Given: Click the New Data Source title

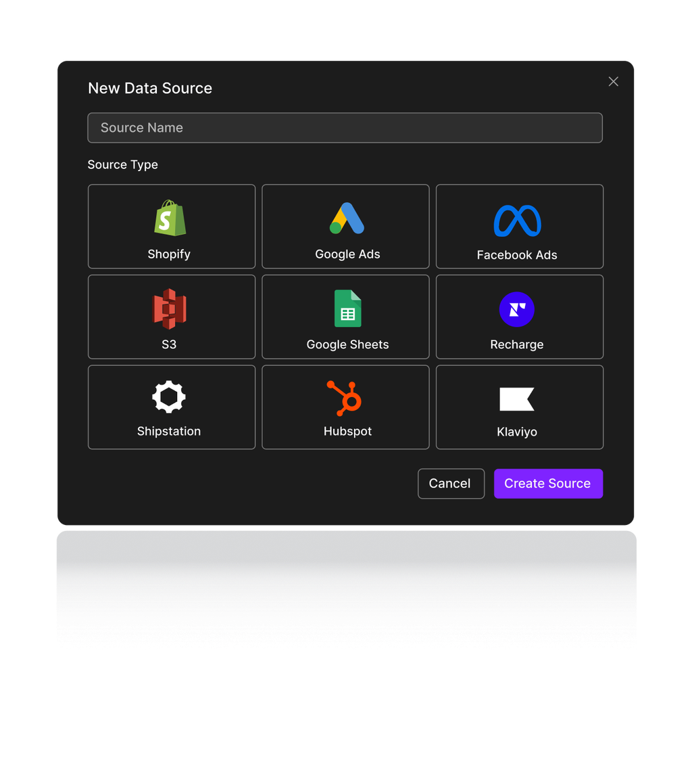Looking at the screenshot, I should pos(150,88).
